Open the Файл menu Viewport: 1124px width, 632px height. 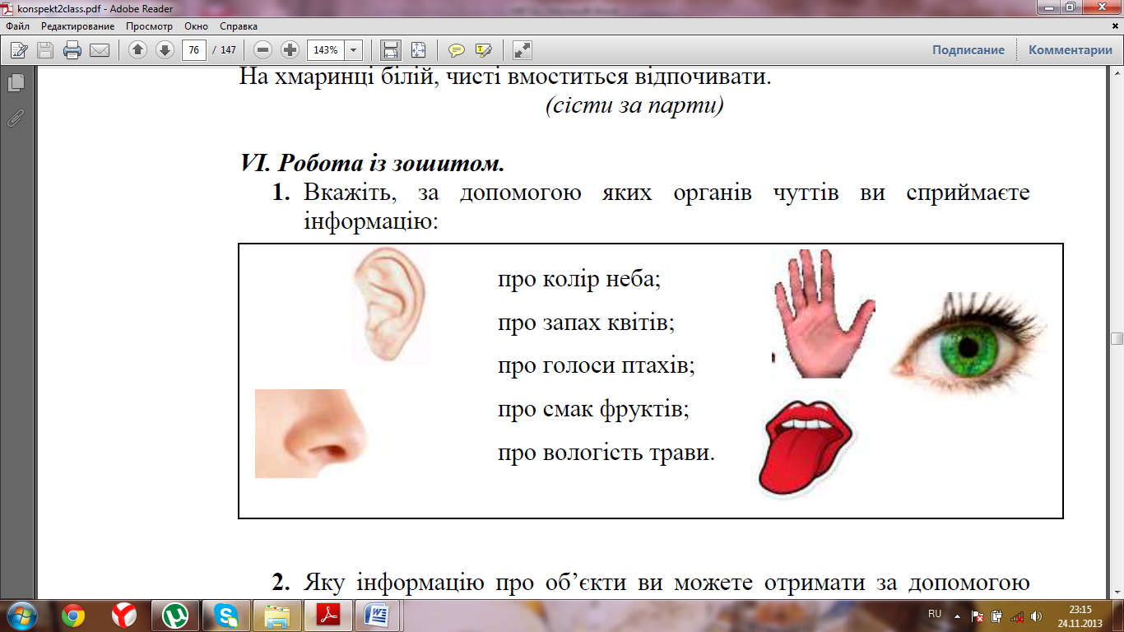point(17,26)
